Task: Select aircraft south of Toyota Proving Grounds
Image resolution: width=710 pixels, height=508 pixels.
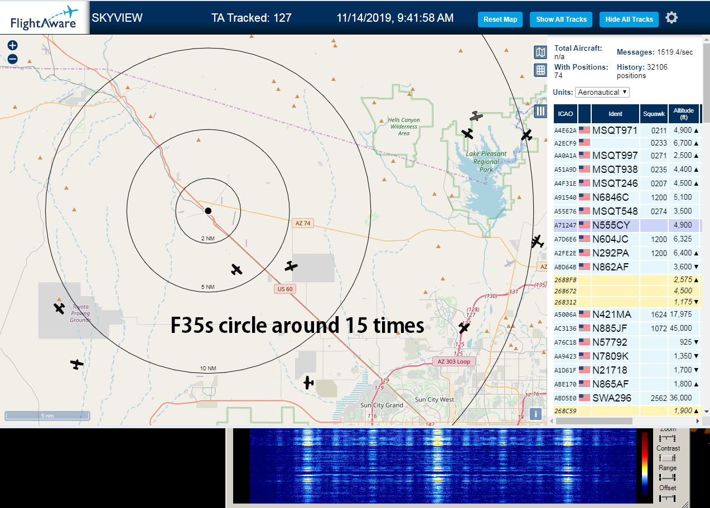Action: point(77,364)
